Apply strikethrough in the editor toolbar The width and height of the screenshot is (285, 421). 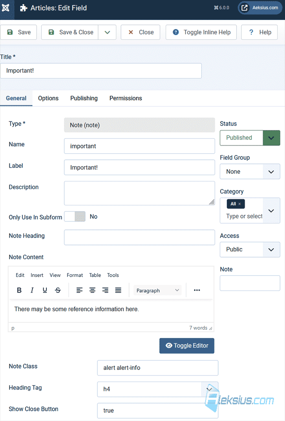point(58,290)
